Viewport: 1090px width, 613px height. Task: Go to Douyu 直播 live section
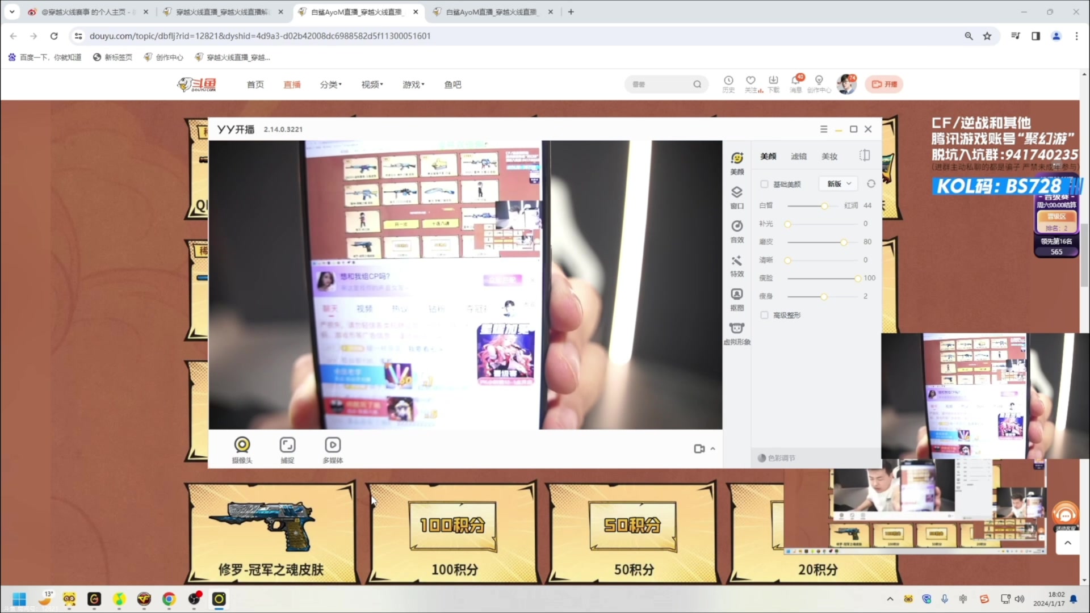click(x=292, y=85)
